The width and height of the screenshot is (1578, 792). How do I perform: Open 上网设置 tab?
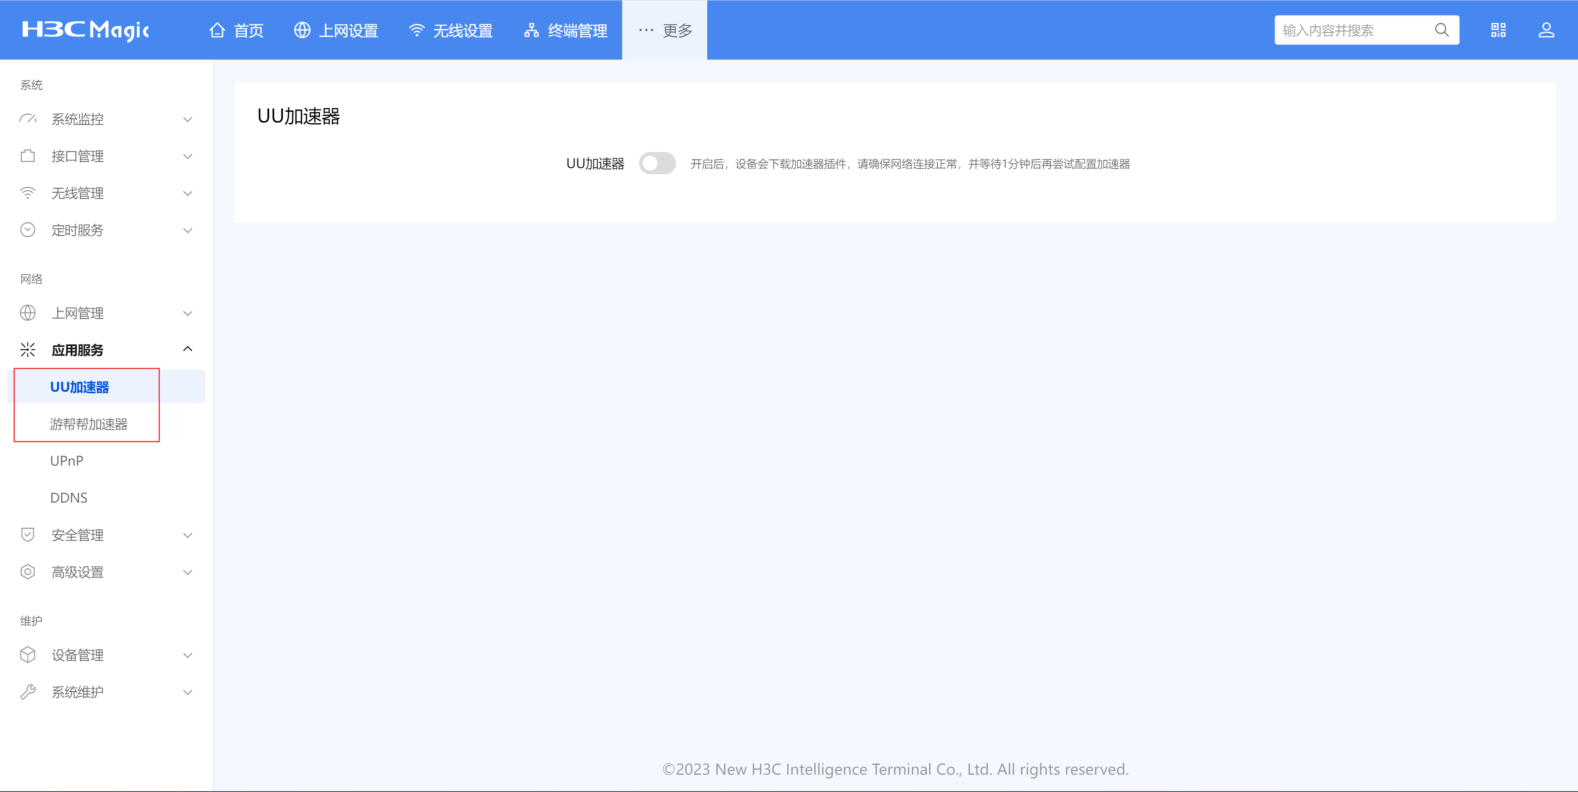336,30
